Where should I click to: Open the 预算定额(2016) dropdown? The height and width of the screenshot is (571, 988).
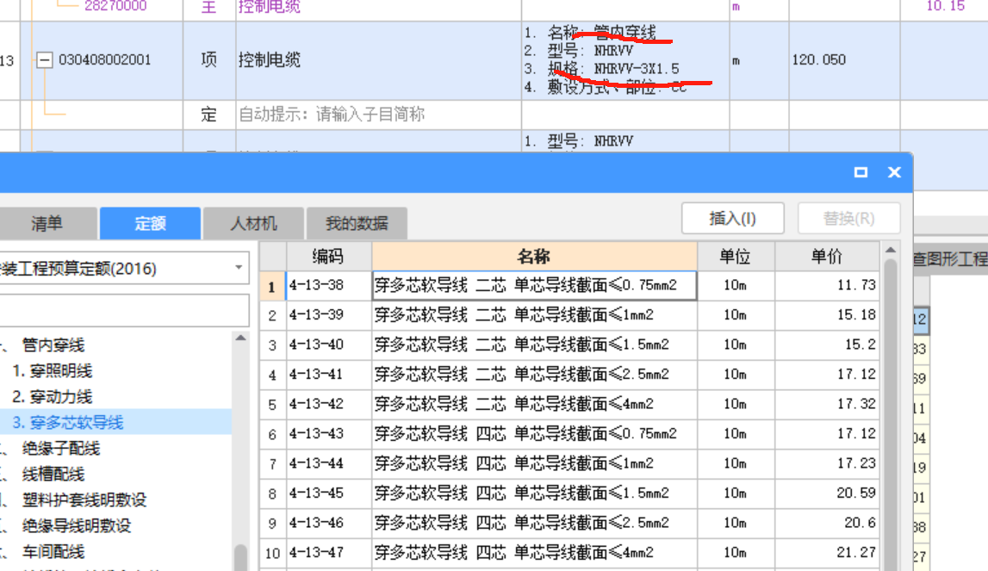point(239,268)
